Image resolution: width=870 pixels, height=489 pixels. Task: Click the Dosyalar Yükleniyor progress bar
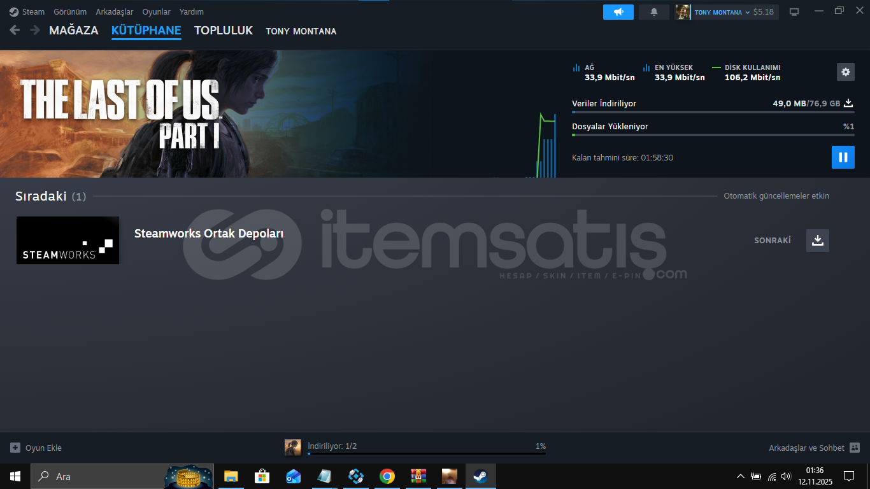pyautogui.click(x=713, y=135)
